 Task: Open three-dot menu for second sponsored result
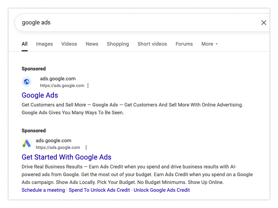tap(86, 148)
